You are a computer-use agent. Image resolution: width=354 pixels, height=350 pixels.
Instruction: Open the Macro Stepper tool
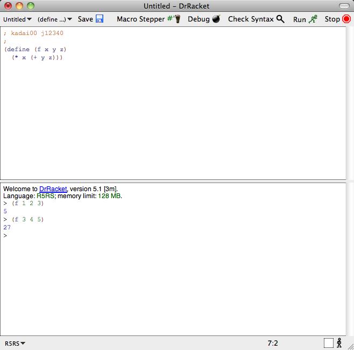[148, 19]
